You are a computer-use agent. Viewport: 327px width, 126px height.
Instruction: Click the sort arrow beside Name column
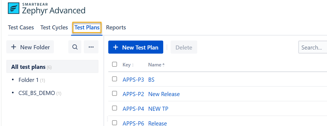pos(163,65)
